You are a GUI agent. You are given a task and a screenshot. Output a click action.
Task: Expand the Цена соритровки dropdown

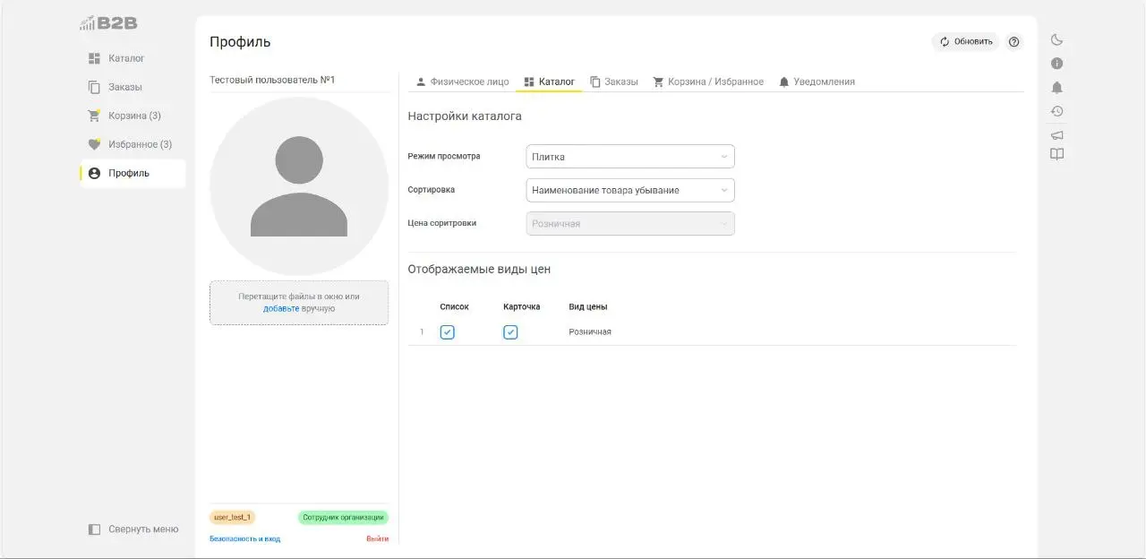629,222
